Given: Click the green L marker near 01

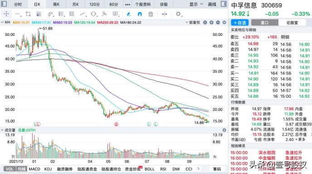Looking at the screenshot, I should [35, 124].
